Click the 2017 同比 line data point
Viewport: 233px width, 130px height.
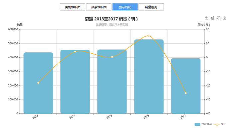pyautogui.click(x=186, y=93)
